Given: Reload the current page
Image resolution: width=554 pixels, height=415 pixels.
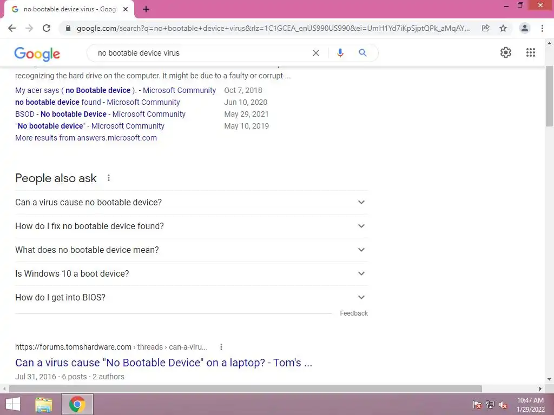Looking at the screenshot, I should click(47, 28).
